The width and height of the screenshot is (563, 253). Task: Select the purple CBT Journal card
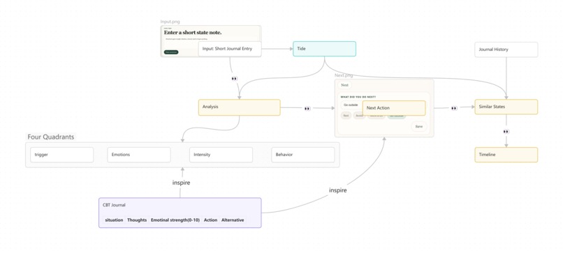click(x=180, y=213)
